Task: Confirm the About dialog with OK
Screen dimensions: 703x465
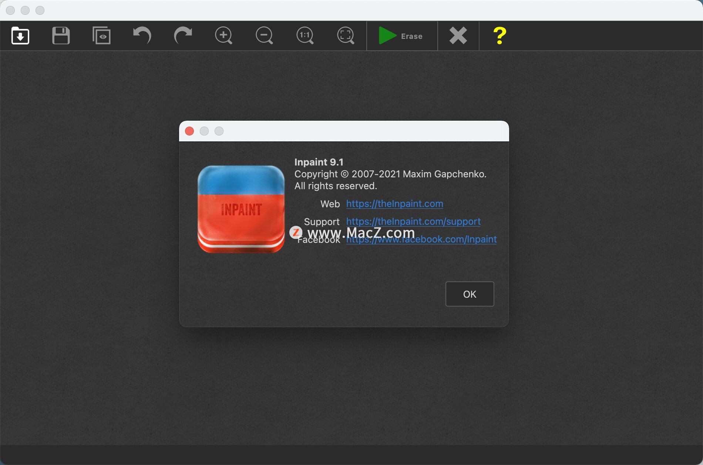Action: 470,294
